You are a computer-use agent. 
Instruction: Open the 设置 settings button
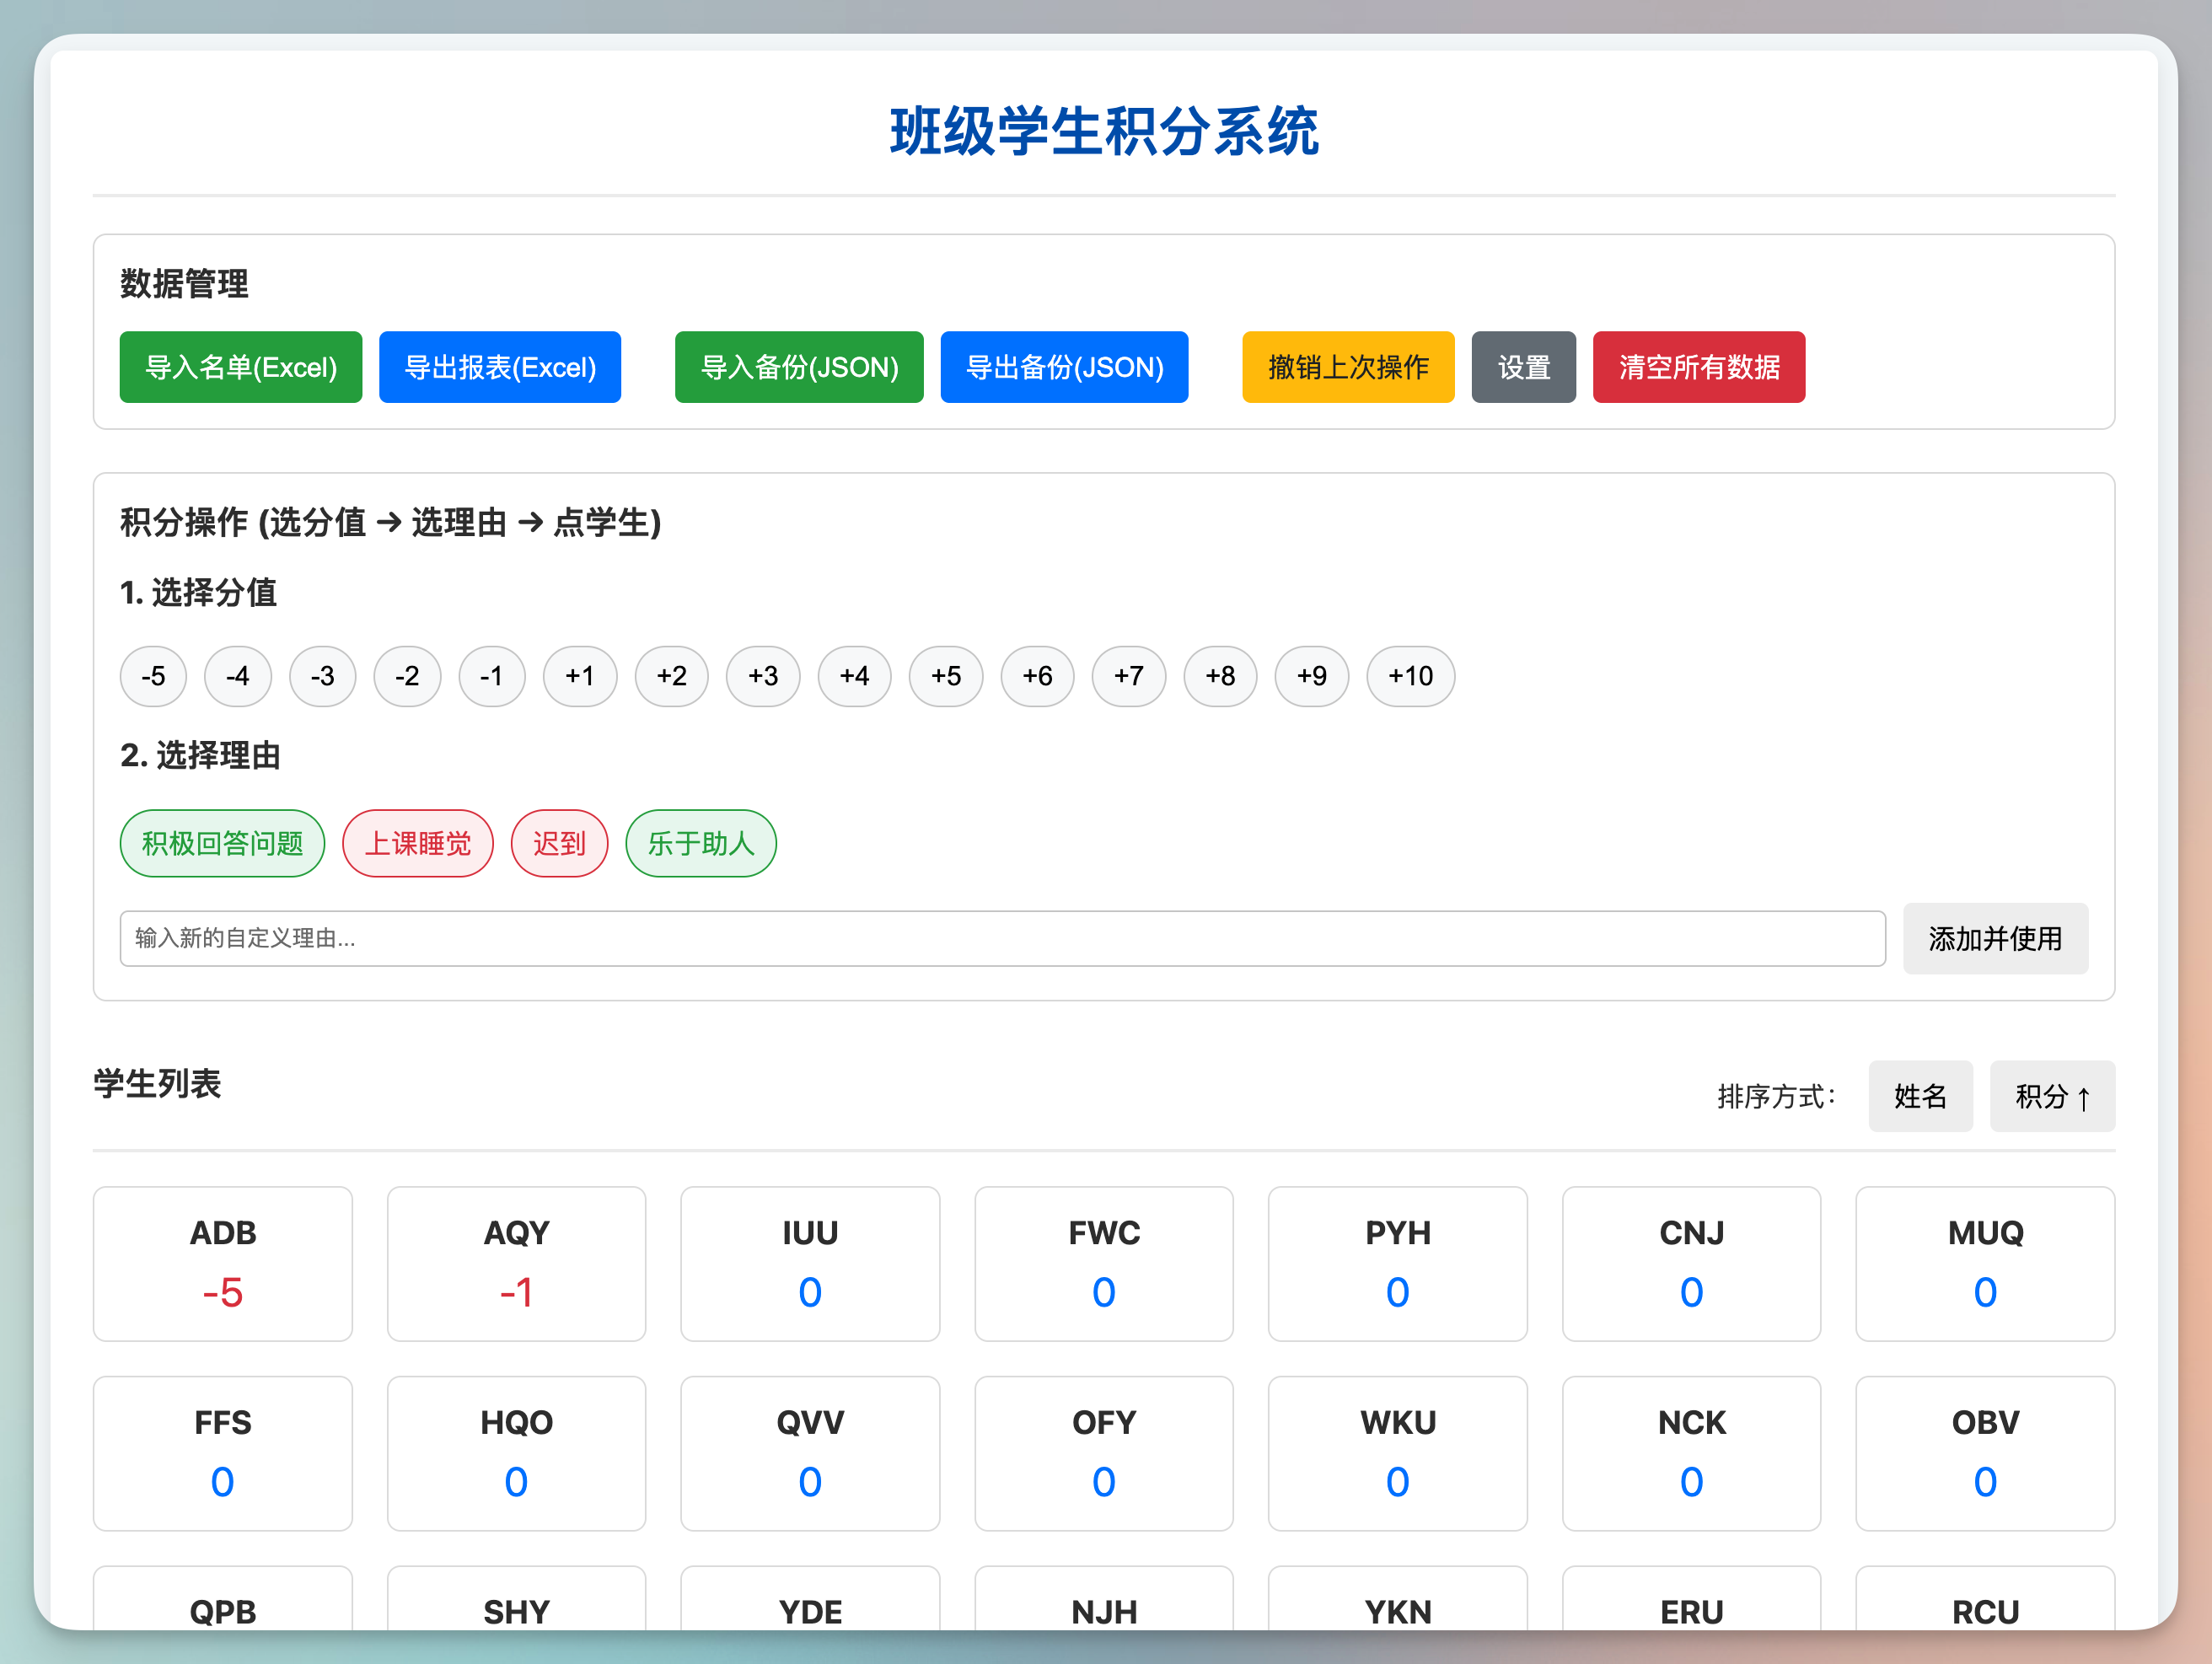coord(1522,367)
